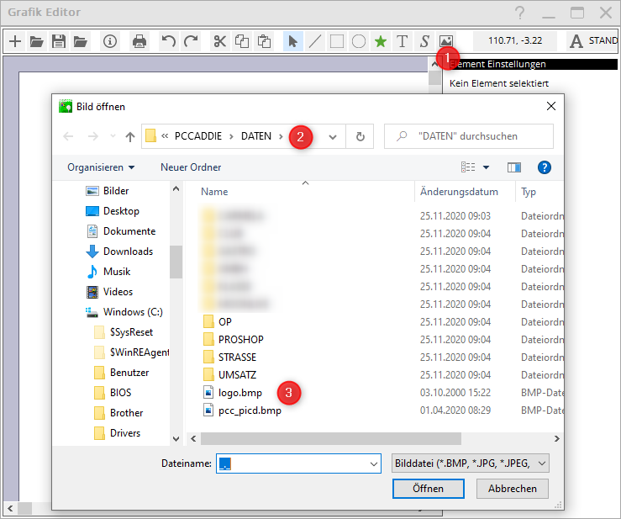Image resolution: width=621 pixels, height=519 pixels.
Task: Expand the Bilddatei file type combo box
Action: tap(471, 463)
